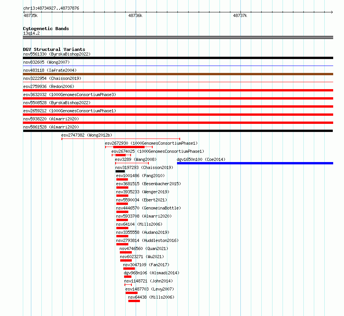The width and height of the screenshot is (344, 316).
Task: Click the DGV Structural Variants track title
Action: [54, 49]
